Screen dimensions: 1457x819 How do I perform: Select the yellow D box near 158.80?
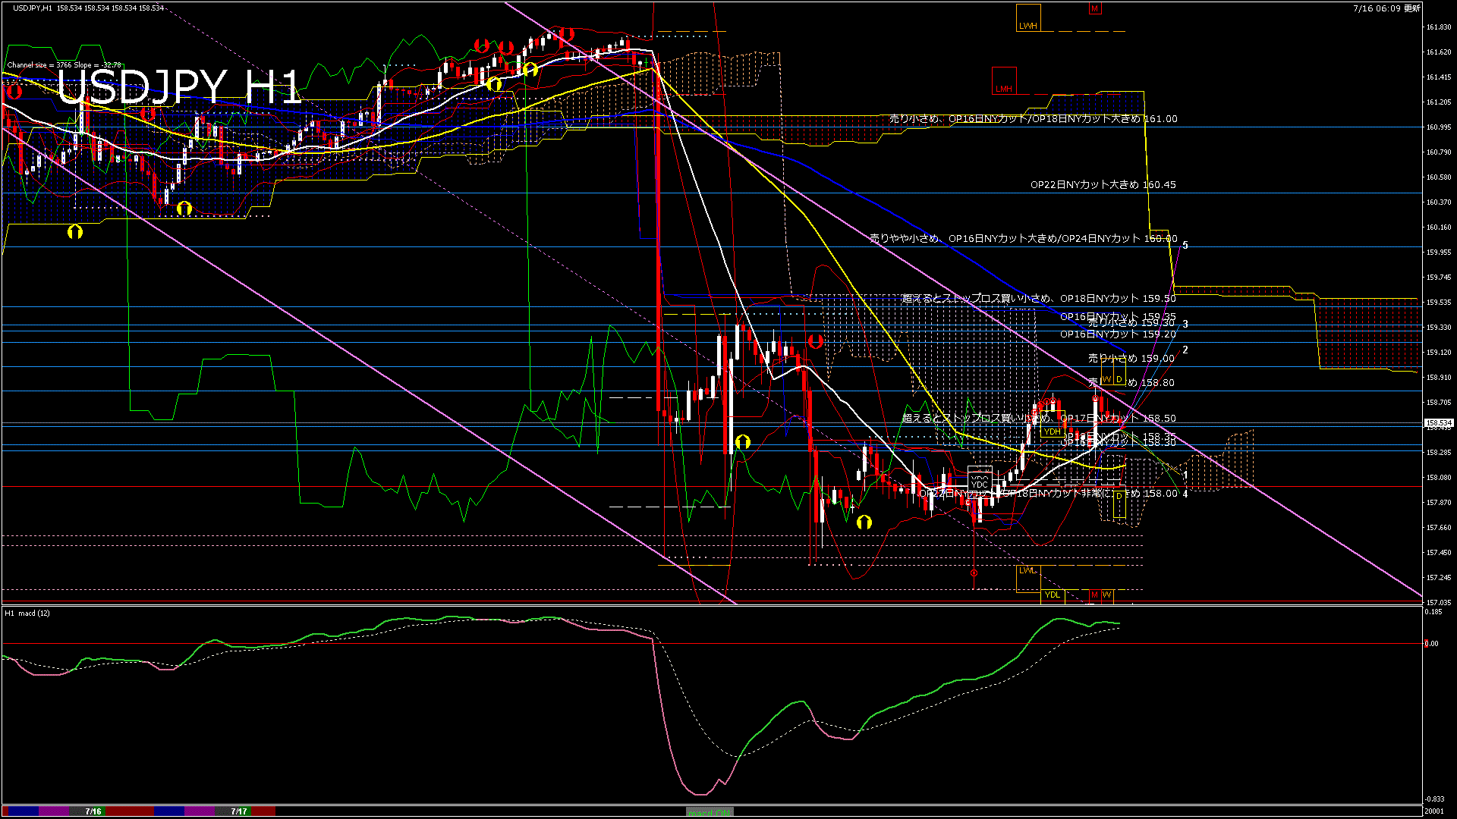click(x=1119, y=379)
